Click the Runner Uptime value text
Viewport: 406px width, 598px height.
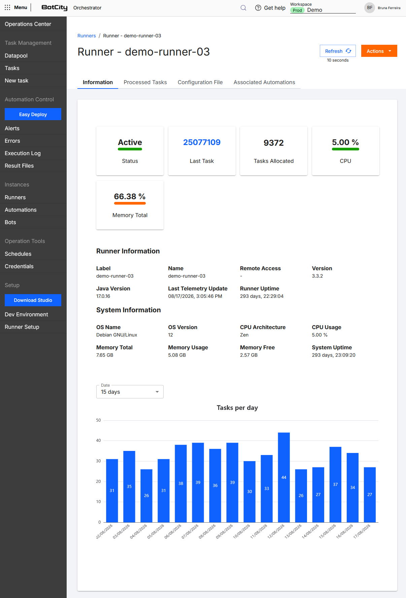262,296
